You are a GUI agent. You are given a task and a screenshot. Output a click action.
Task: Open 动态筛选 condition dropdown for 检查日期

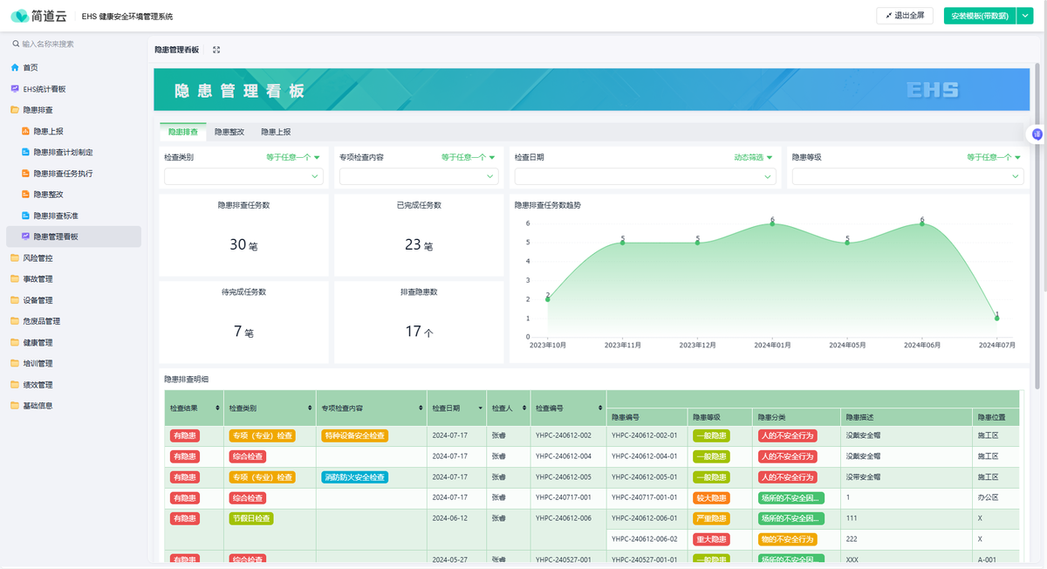[x=753, y=158]
